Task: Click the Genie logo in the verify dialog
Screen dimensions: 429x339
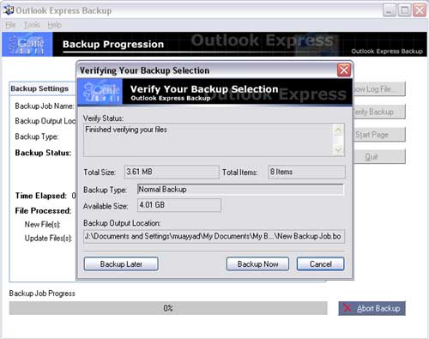Action: point(100,92)
